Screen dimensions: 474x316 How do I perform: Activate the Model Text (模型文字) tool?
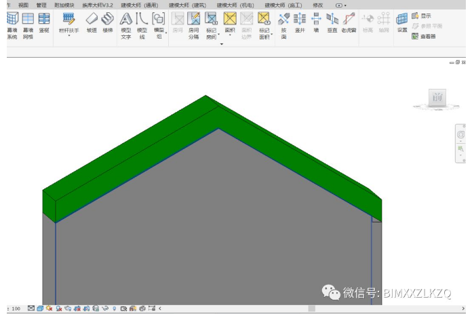[126, 23]
